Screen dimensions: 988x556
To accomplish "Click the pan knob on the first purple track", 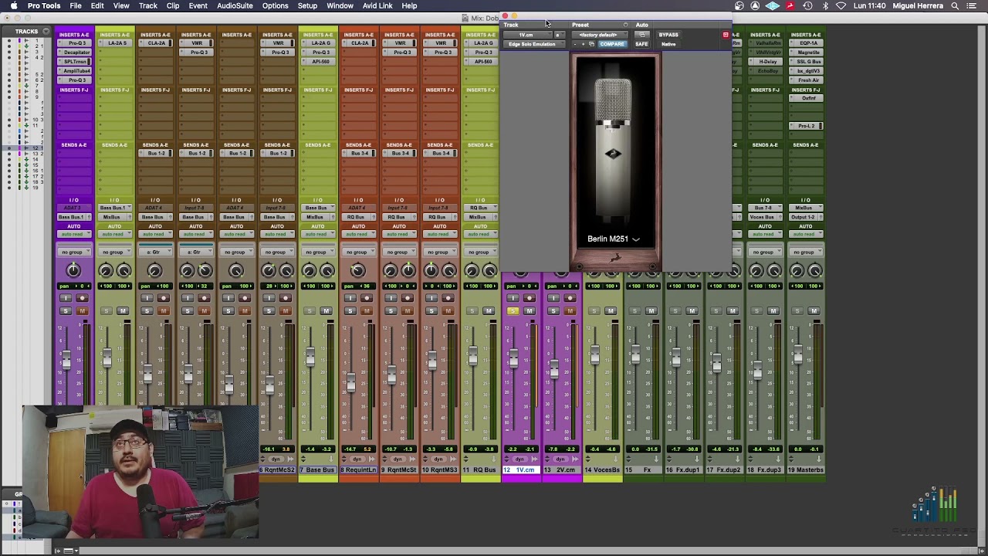I will [73, 270].
